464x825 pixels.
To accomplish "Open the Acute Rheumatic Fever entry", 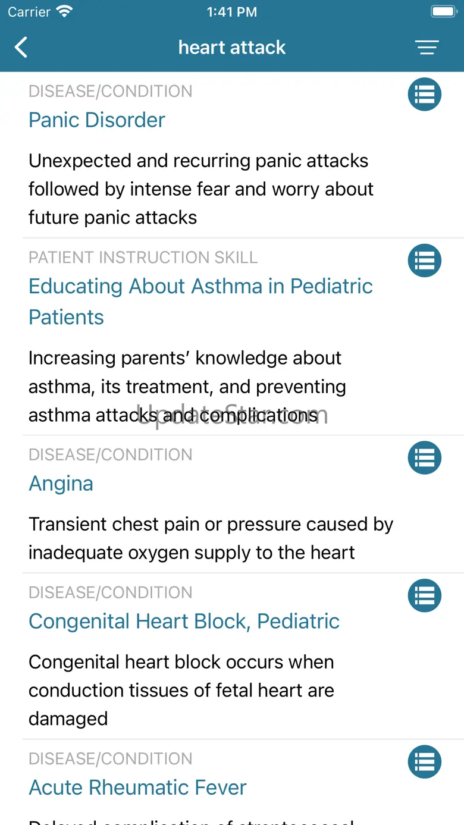I will 137,788.
